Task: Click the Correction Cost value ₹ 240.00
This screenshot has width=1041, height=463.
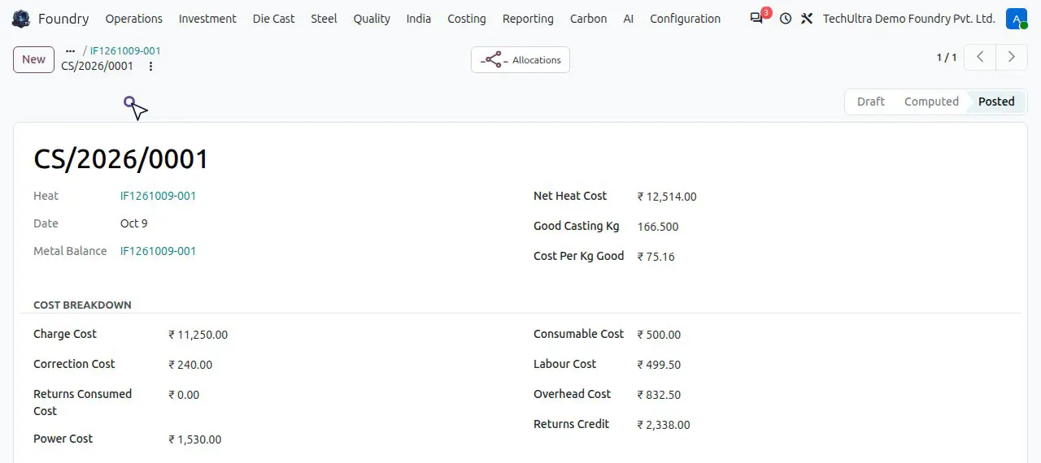Action: [190, 365]
